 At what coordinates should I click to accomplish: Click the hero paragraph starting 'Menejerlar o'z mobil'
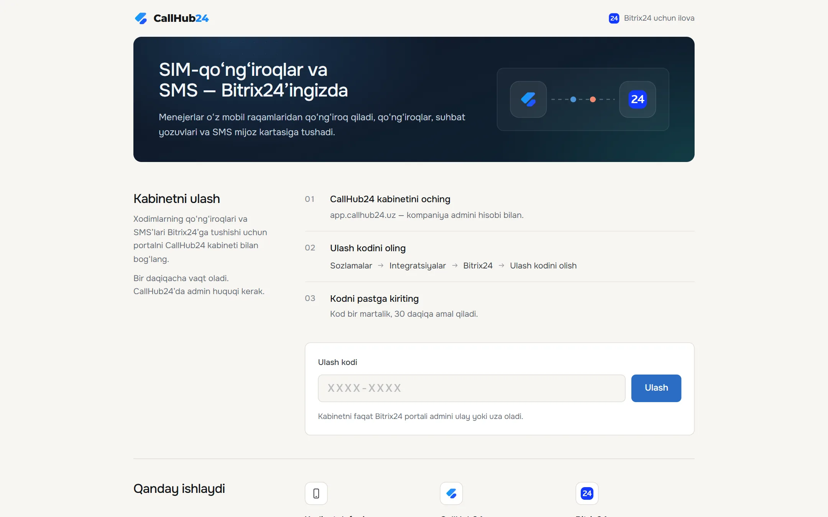pyautogui.click(x=312, y=124)
